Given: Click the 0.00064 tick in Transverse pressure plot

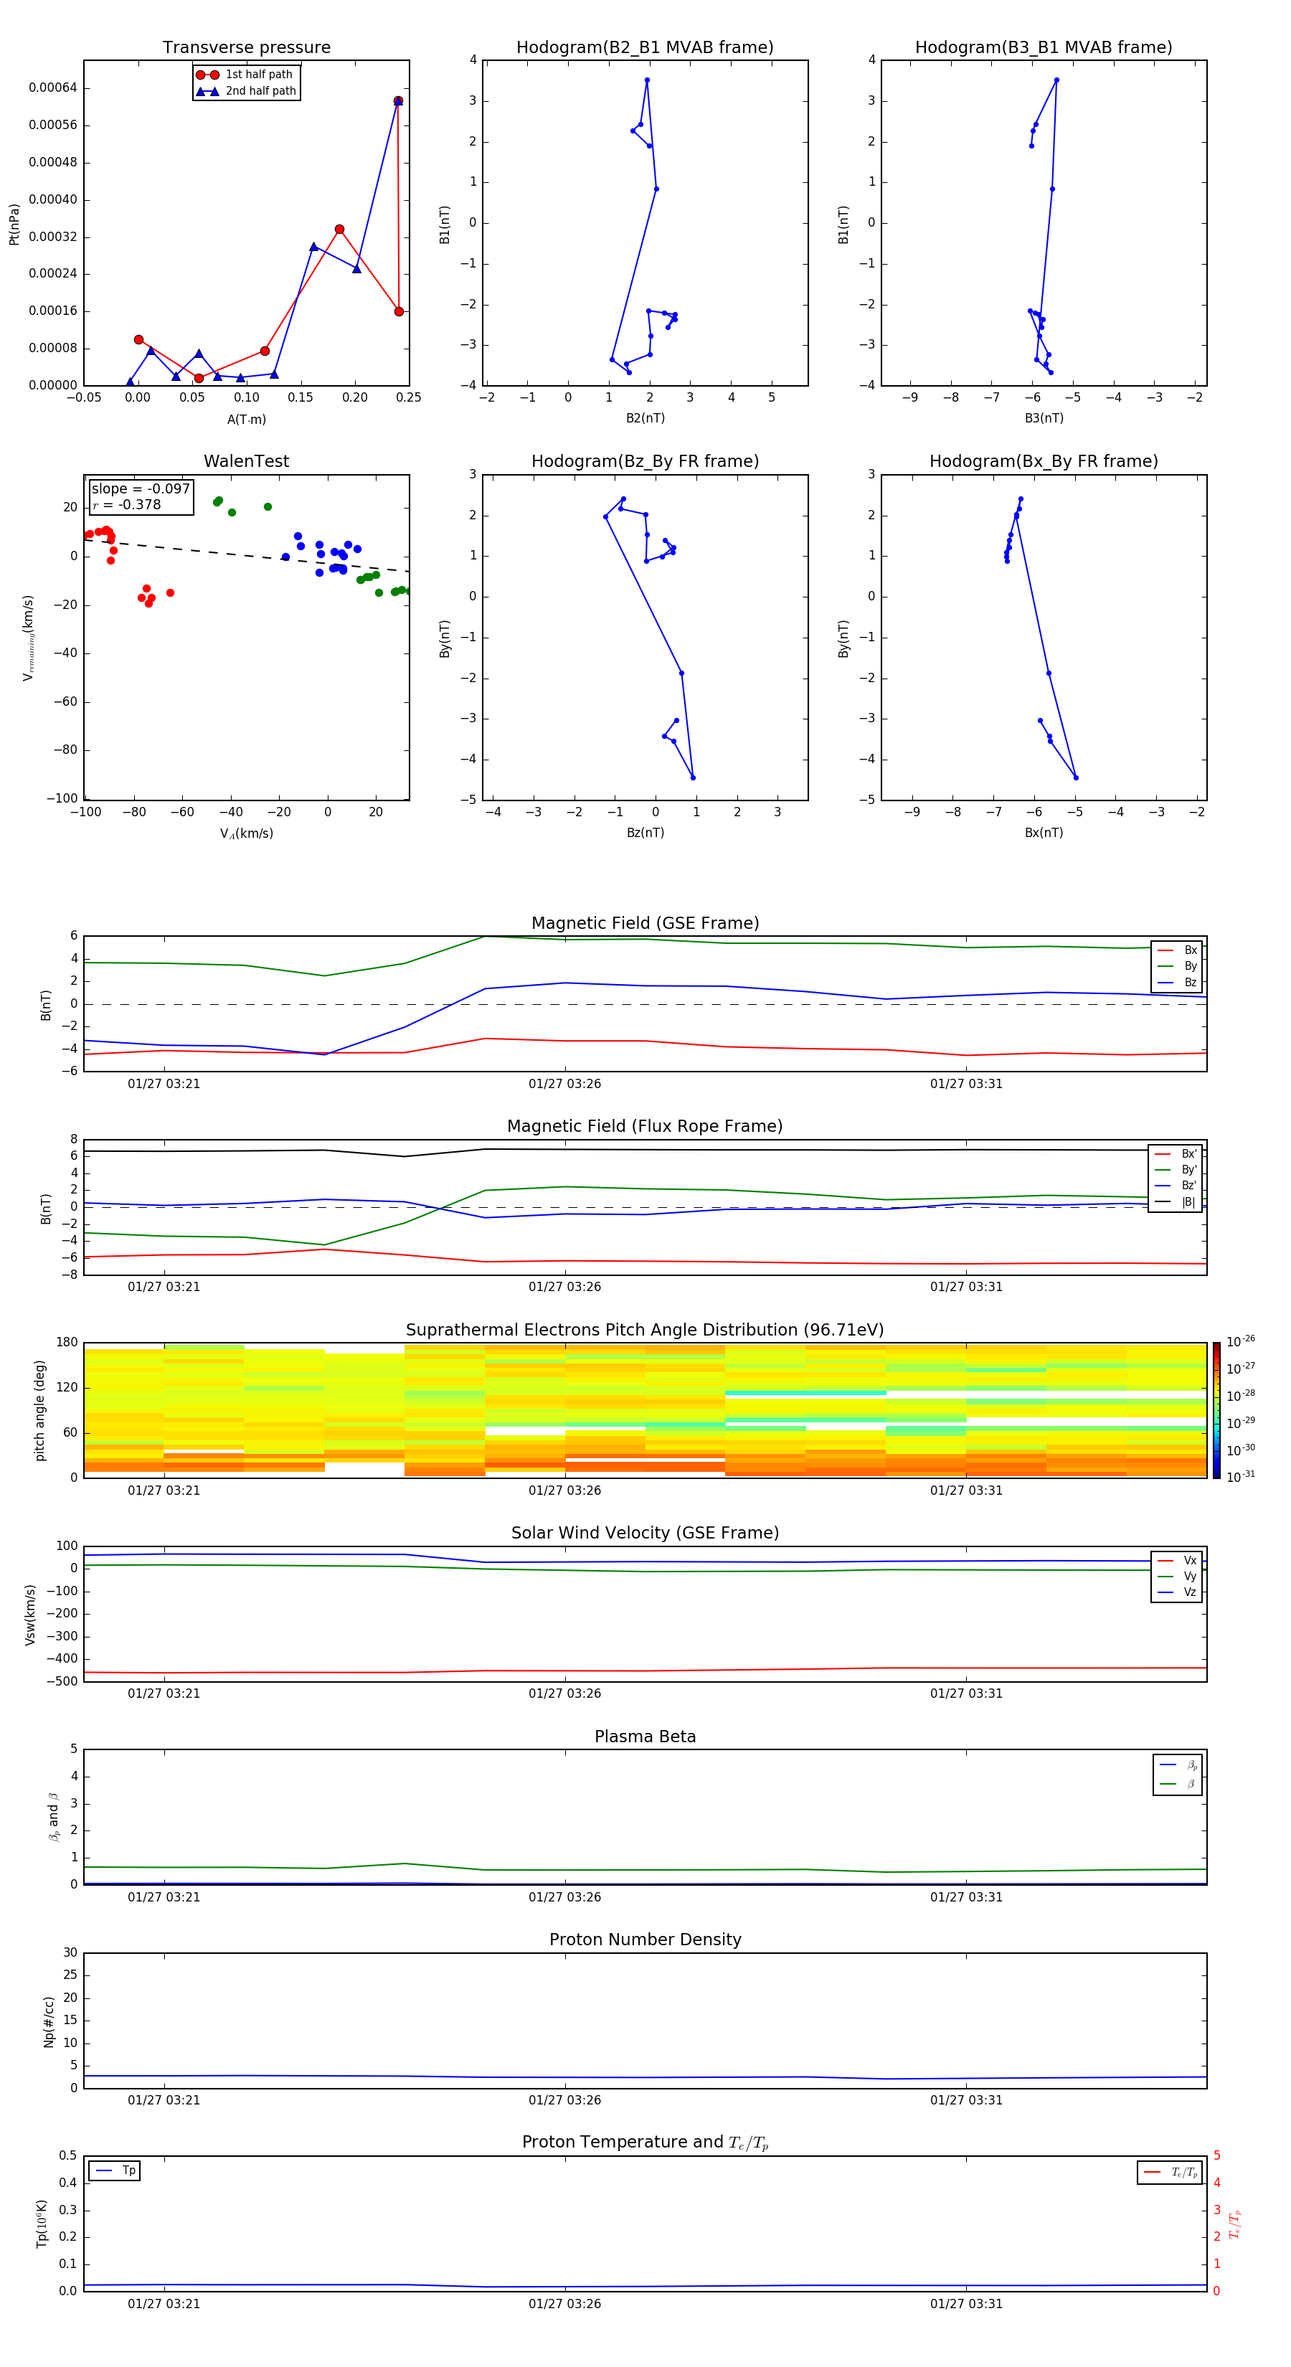Looking at the screenshot, I should coord(53,88).
